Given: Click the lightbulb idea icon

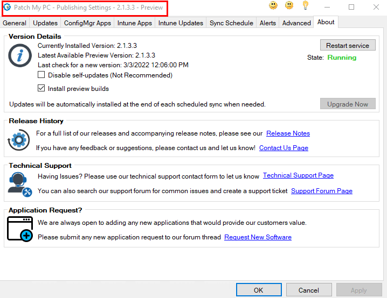Looking at the screenshot, I should pos(305,5).
